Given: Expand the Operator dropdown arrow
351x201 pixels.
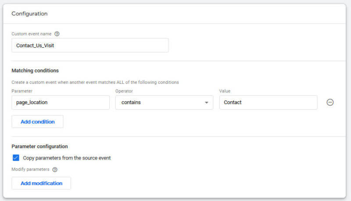Looking at the screenshot, I should pyautogui.click(x=206, y=103).
